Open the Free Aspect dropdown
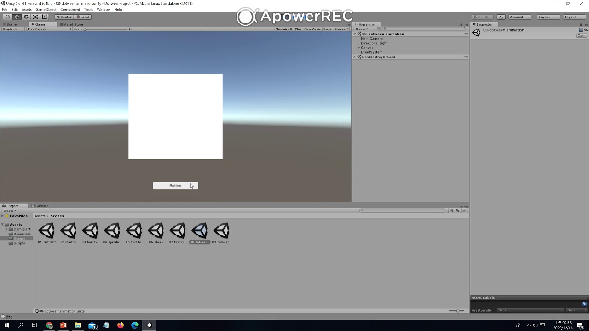This screenshot has width=589, height=331. [x=49, y=29]
